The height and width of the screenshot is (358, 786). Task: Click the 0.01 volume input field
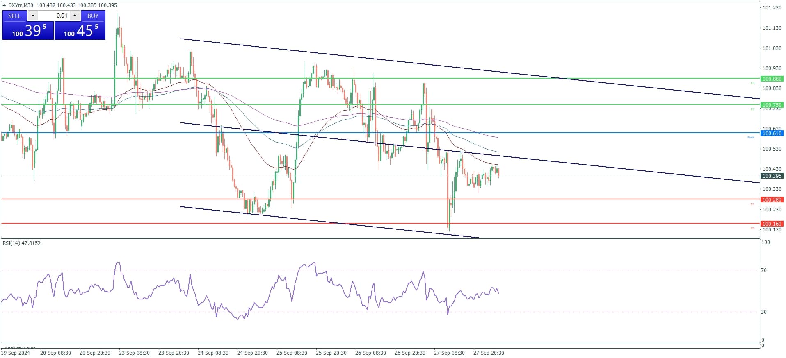54,16
